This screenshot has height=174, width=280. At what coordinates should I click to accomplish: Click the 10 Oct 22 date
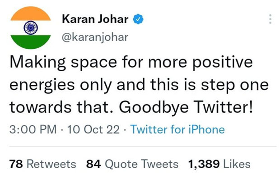click(x=93, y=129)
